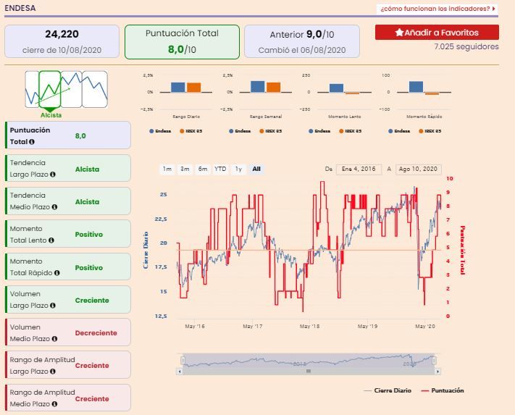515x415 pixels.
Task: Click the right handle of the chart navigator
Action: click(434, 361)
